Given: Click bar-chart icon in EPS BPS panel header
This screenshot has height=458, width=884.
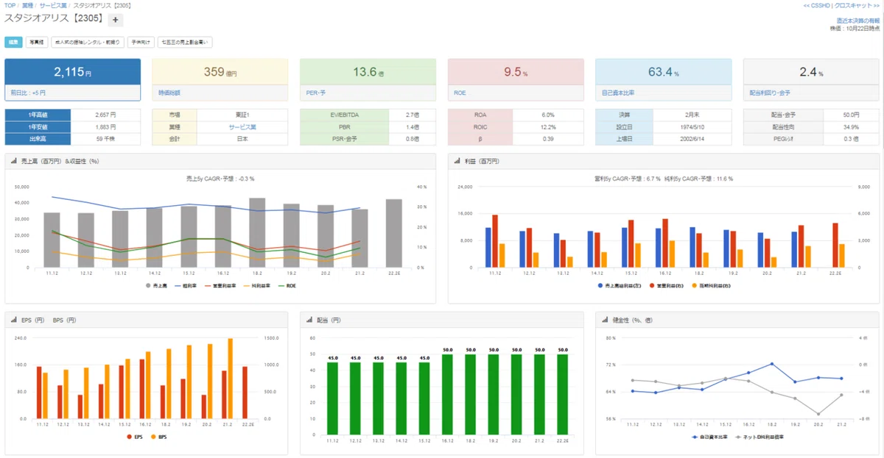Looking at the screenshot, I should pyautogui.click(x=15, y=320).
